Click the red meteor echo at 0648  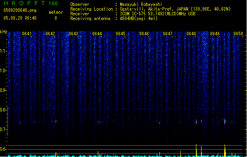point(196,122)
